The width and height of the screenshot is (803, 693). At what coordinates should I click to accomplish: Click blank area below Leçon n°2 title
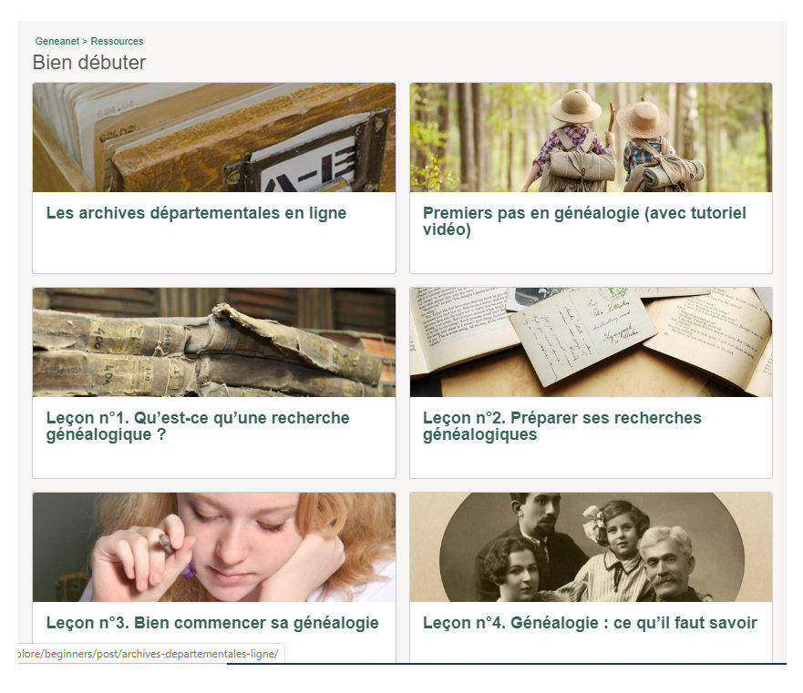(x=591, y=461)
